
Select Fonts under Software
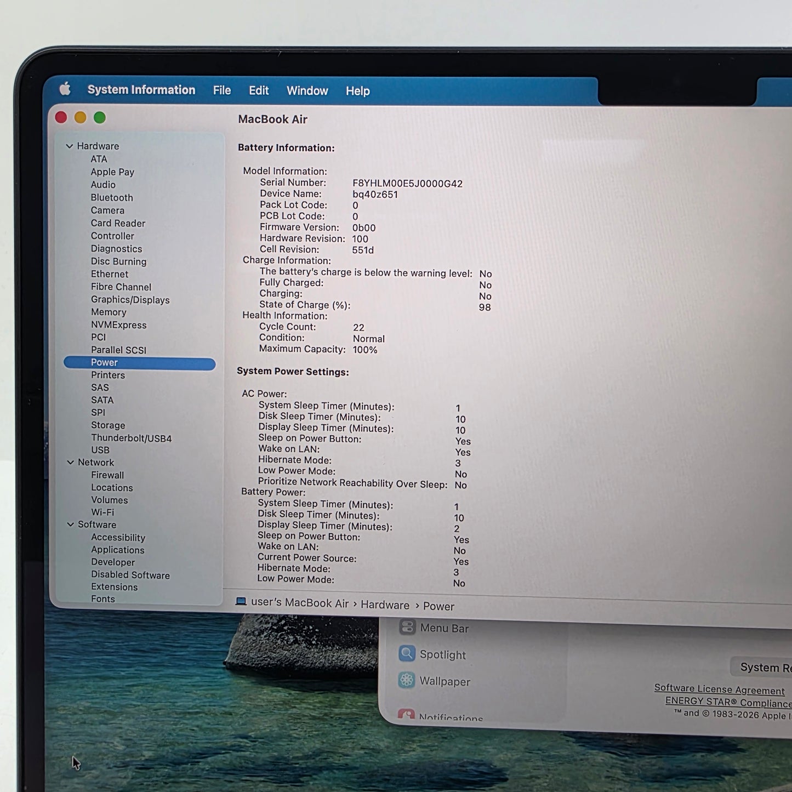click(x=103, y=599)
